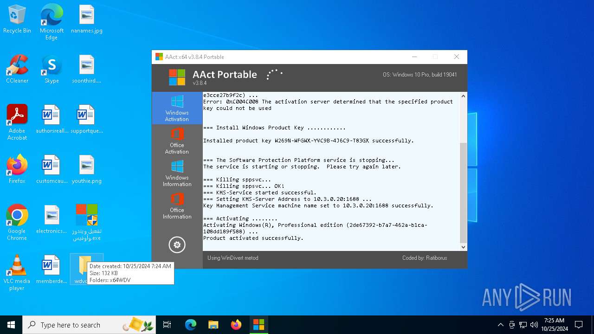Open the Windows Start menu

[11, 325]
